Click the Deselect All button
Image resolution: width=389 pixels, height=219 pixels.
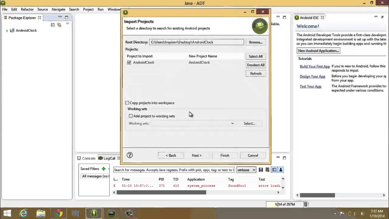coord(256,65)
